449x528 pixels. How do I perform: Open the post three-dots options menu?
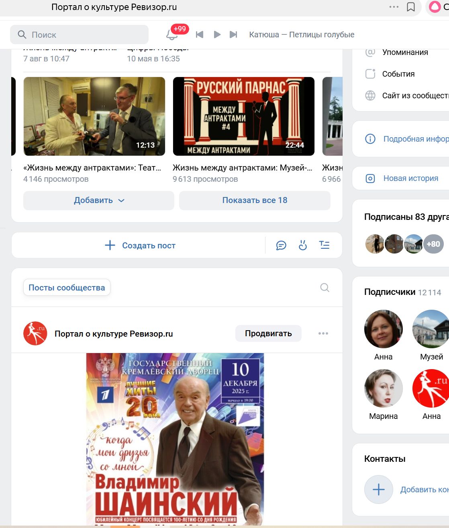pos(323,333)
